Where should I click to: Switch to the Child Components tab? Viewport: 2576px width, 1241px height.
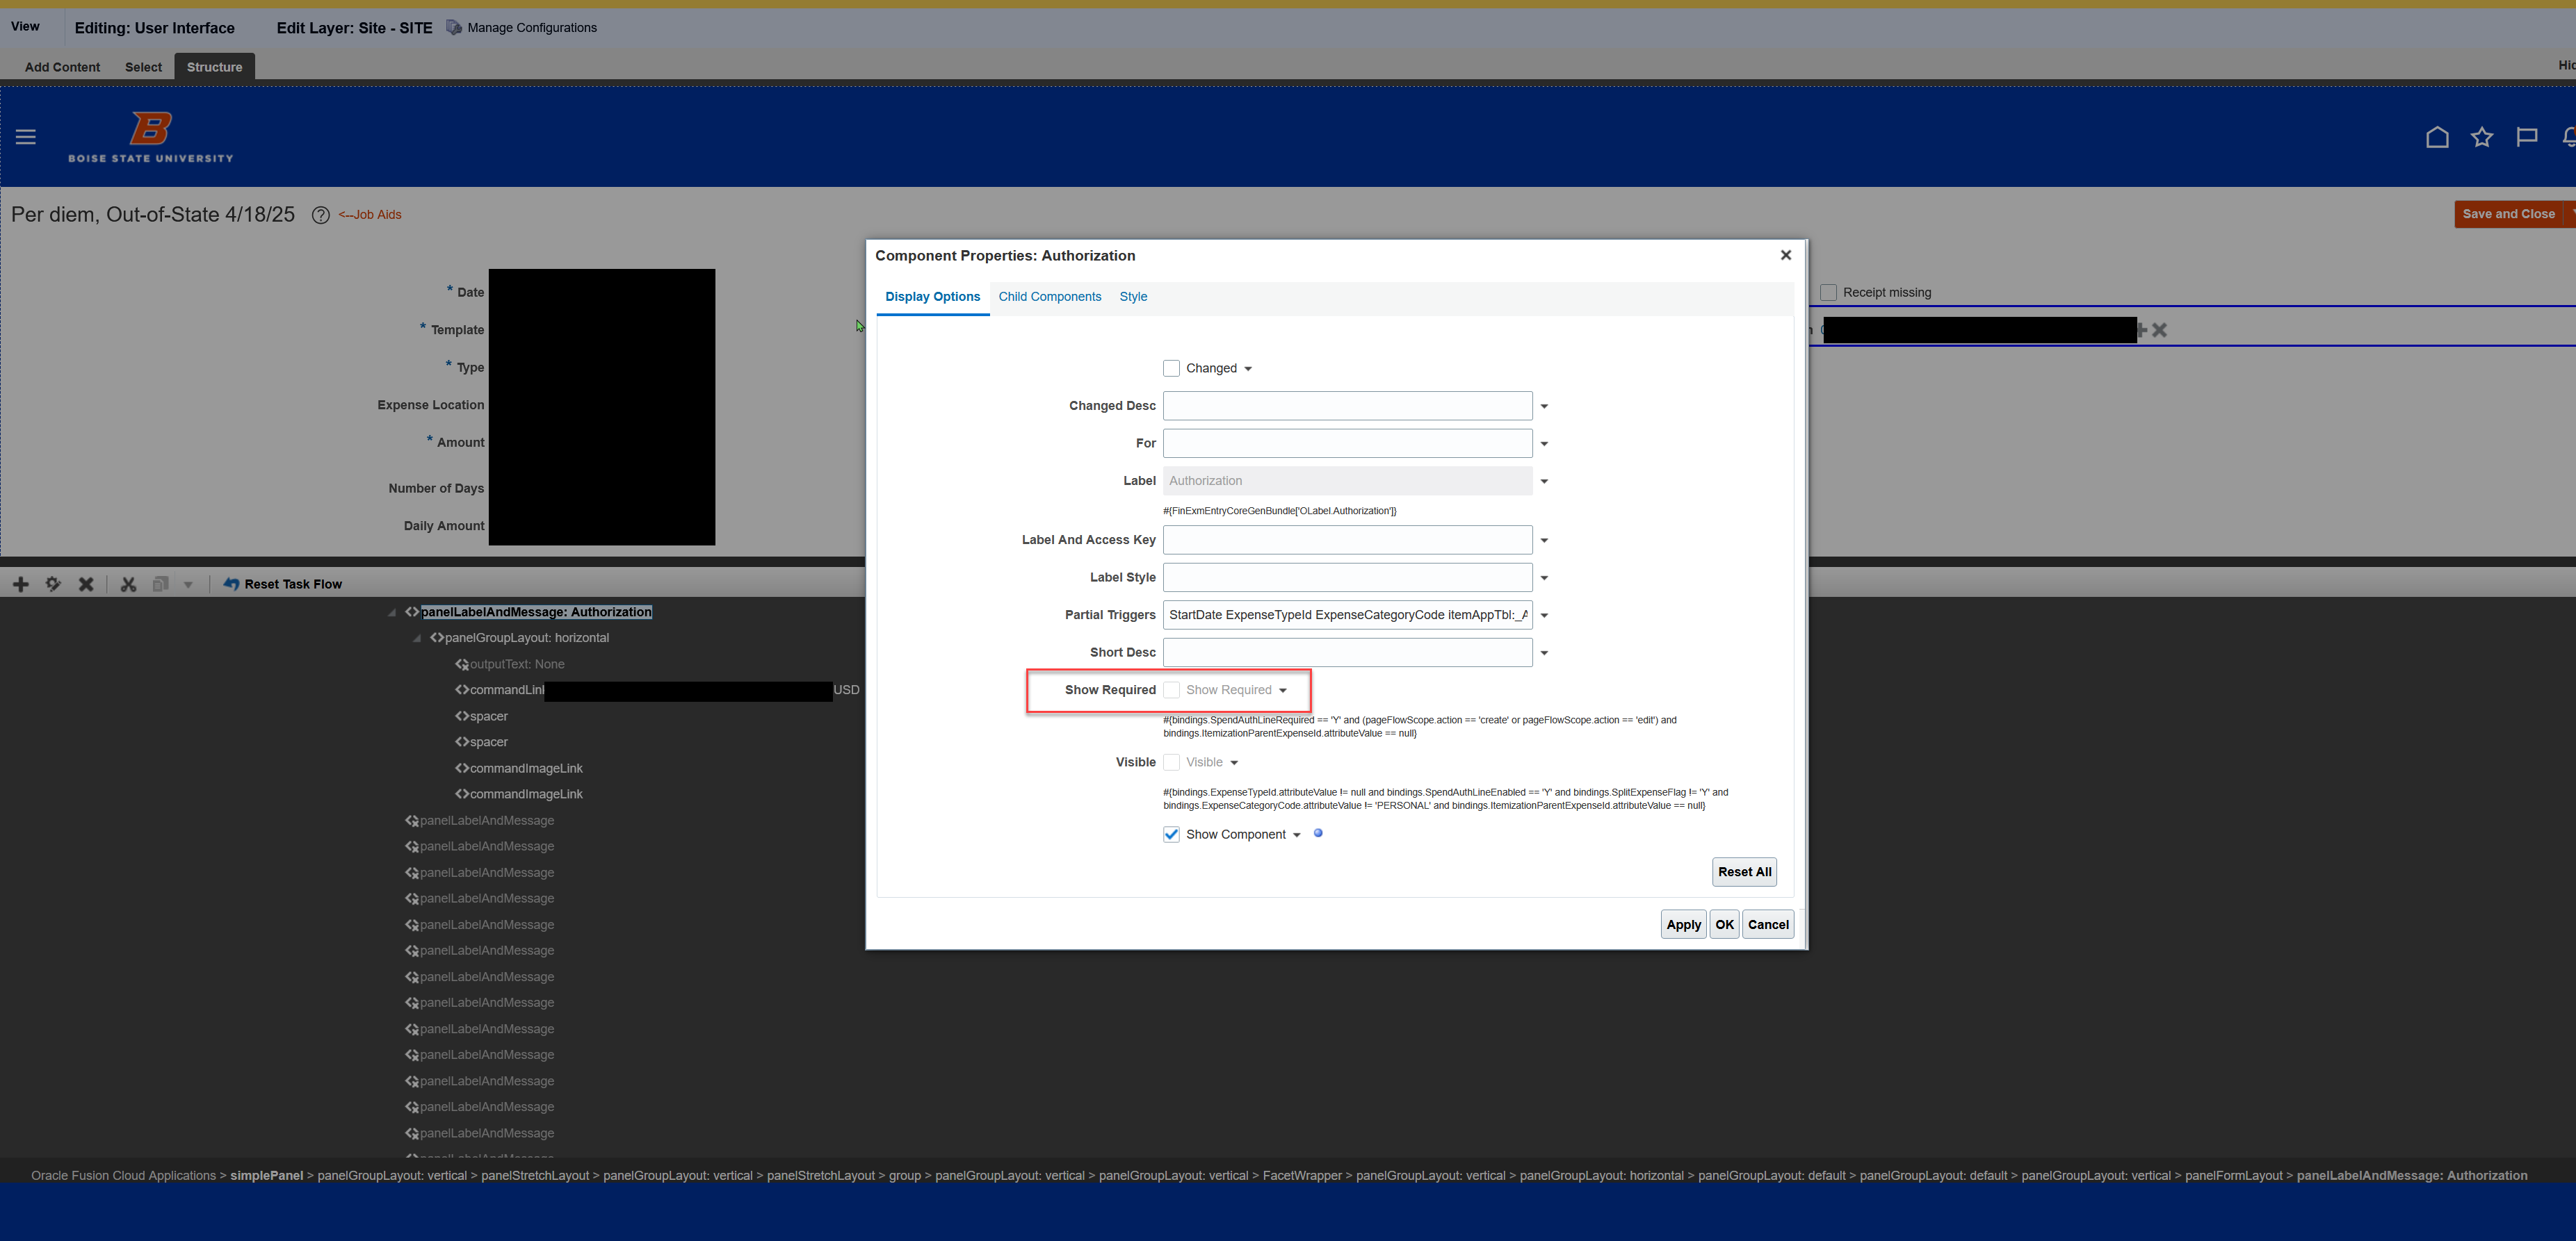click(x=1050, y=297)
